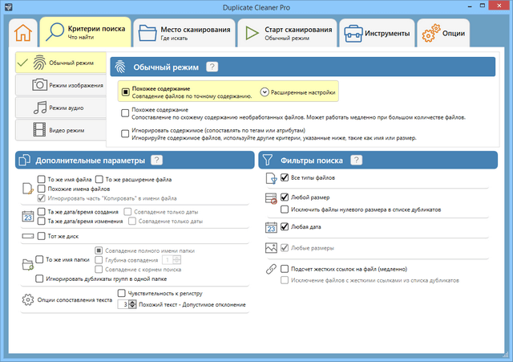Click help icon next to Дополнительные параметры
Screen dimensions: 513x362
point(157,161)
